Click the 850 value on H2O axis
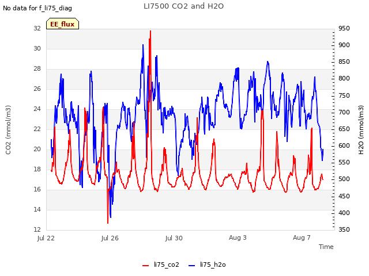This screenshot has width=369, height=276. (x=344, y=62)
